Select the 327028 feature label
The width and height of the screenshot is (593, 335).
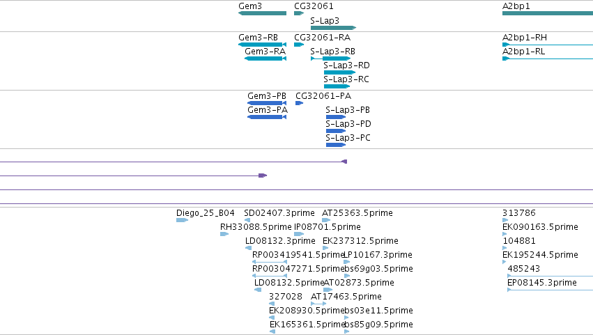(x=286, y=297)
